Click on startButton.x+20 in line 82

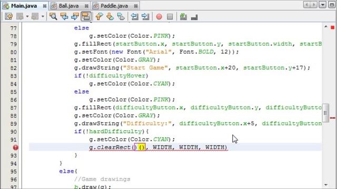tap(205, 68)
